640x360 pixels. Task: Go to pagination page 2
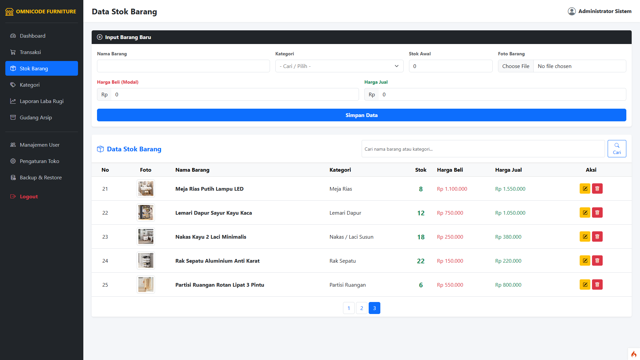point(361,308)
